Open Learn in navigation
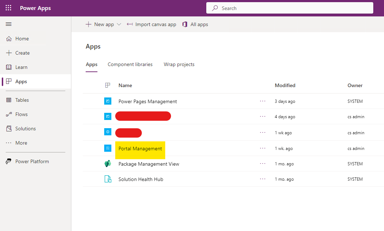 [21, 67]
